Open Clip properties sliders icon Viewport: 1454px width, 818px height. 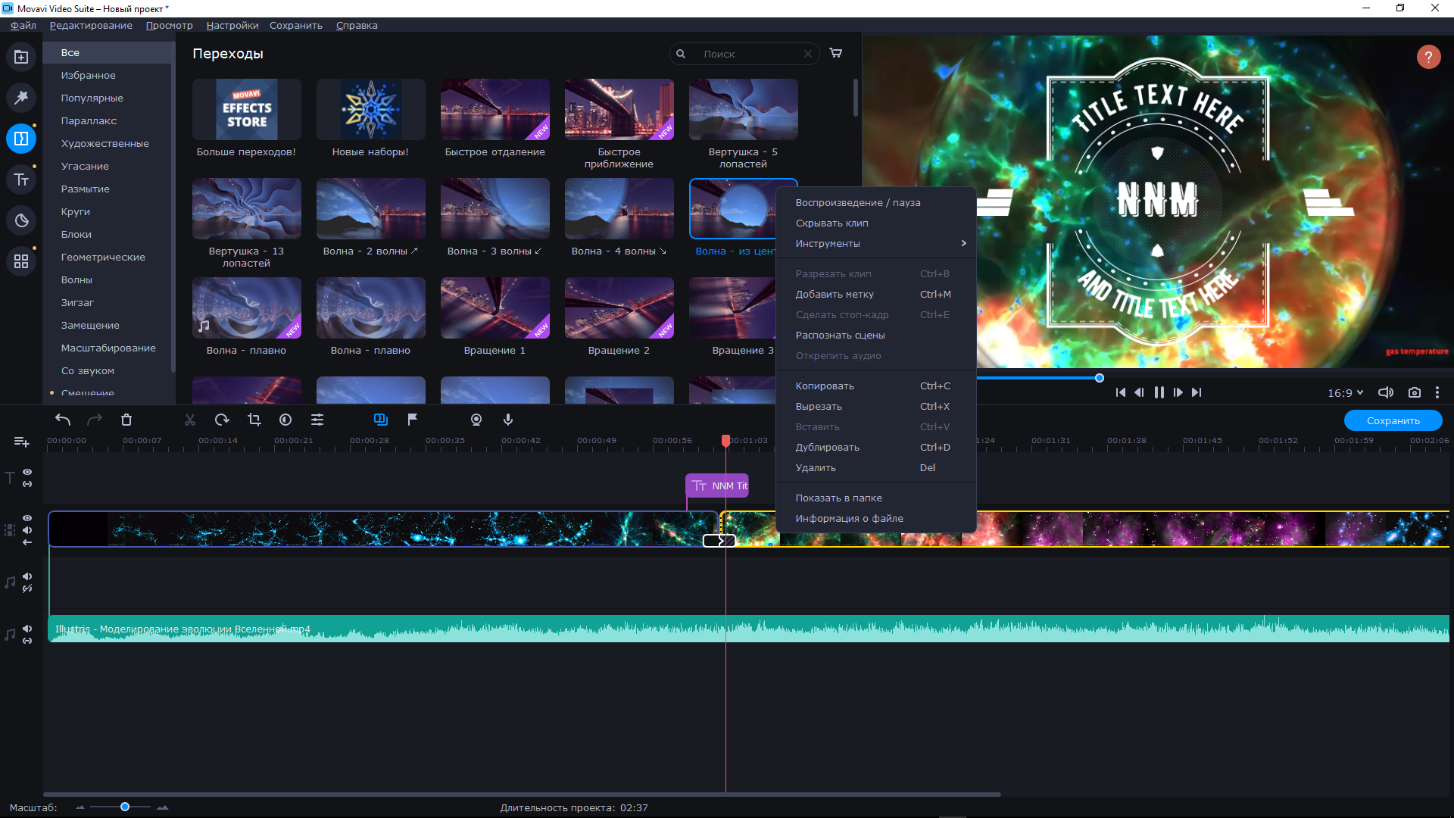point(317,420)
